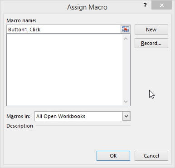The image size is (175, 168).
Task: Click the empty area under the Description heading
Action: click(x=68, y=138)
